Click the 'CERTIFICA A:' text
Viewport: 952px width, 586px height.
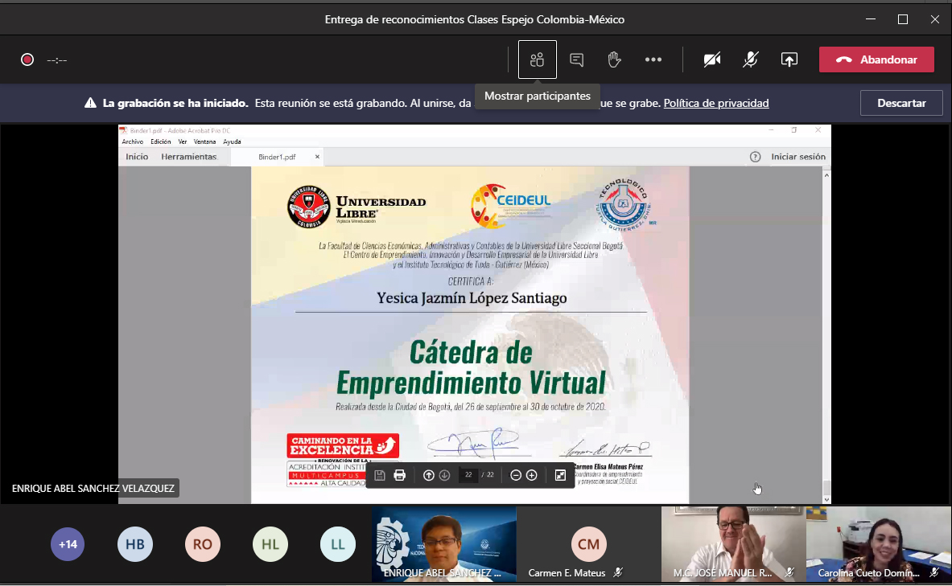471,281
